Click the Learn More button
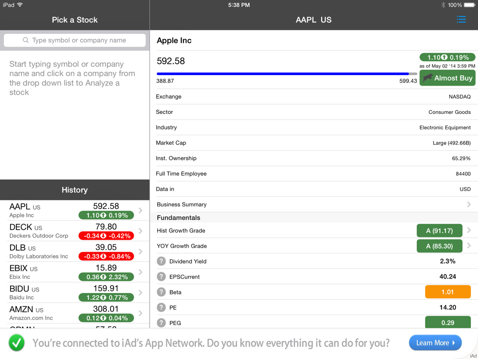Viewport: 478px width, 359px height. pos(435,343)
